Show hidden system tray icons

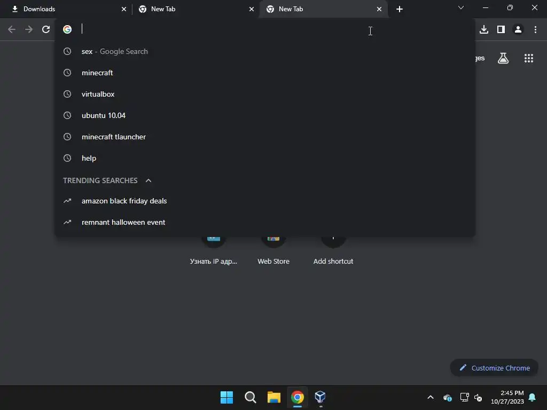(431, 397)
